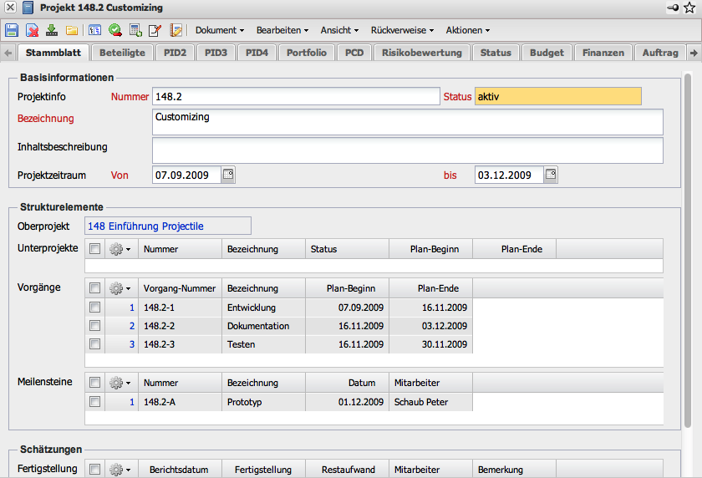Click the green download arrow toolbar icon
The height and width of the screenshot is (478, 702).
(52, 30)
